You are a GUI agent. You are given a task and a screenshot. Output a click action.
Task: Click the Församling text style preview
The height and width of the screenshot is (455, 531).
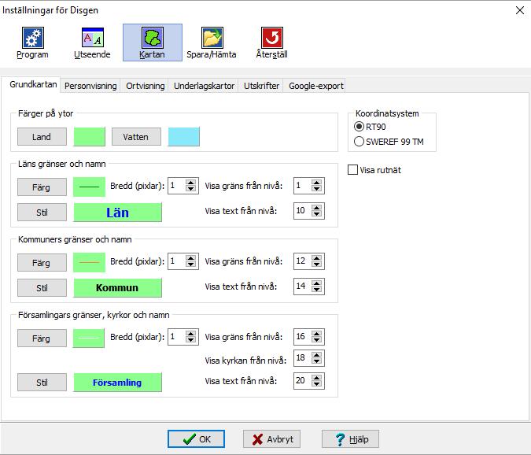tap(117, 383)
